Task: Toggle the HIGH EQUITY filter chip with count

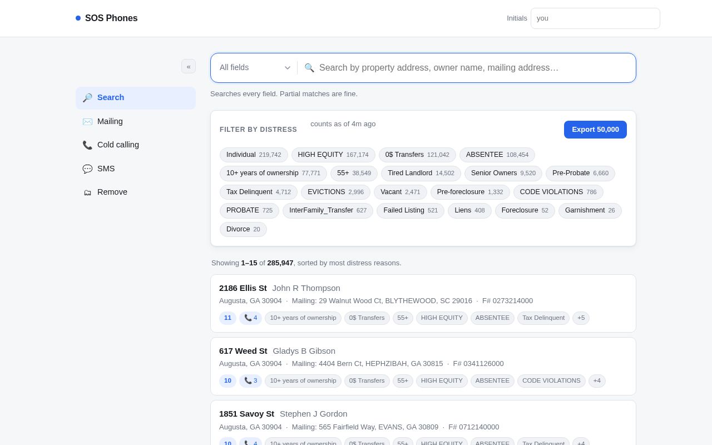Action: pos(333,155)
